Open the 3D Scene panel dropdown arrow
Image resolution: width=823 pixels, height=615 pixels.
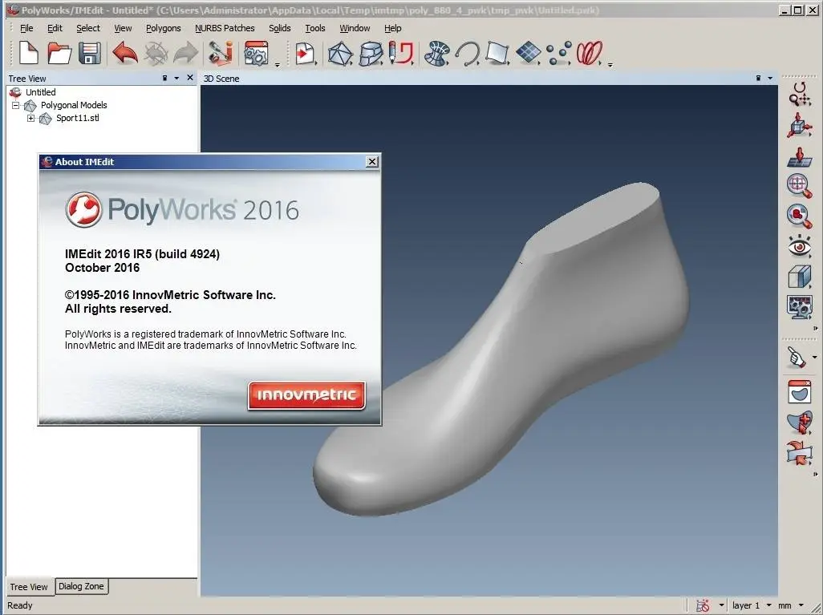coord(770,79)
